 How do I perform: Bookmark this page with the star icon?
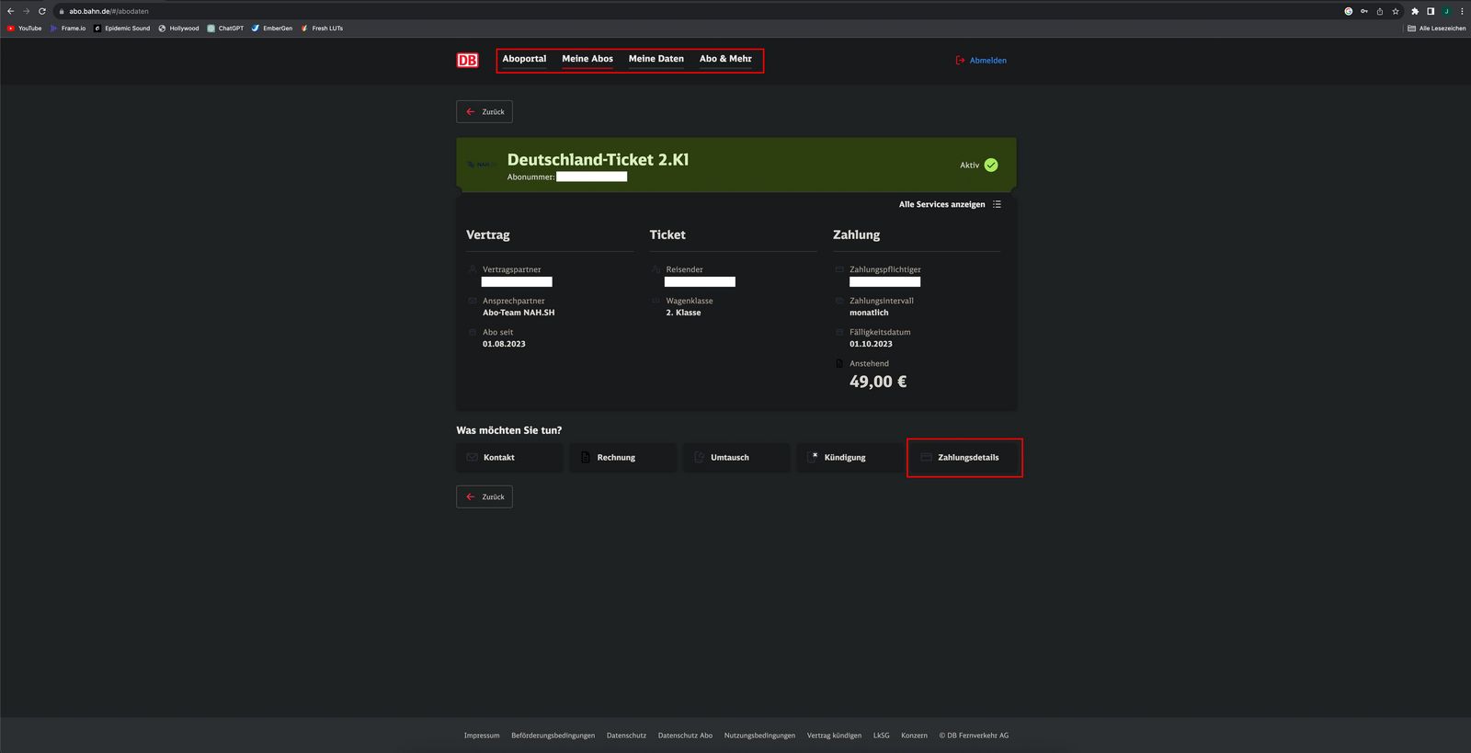tap(1396, 11)
